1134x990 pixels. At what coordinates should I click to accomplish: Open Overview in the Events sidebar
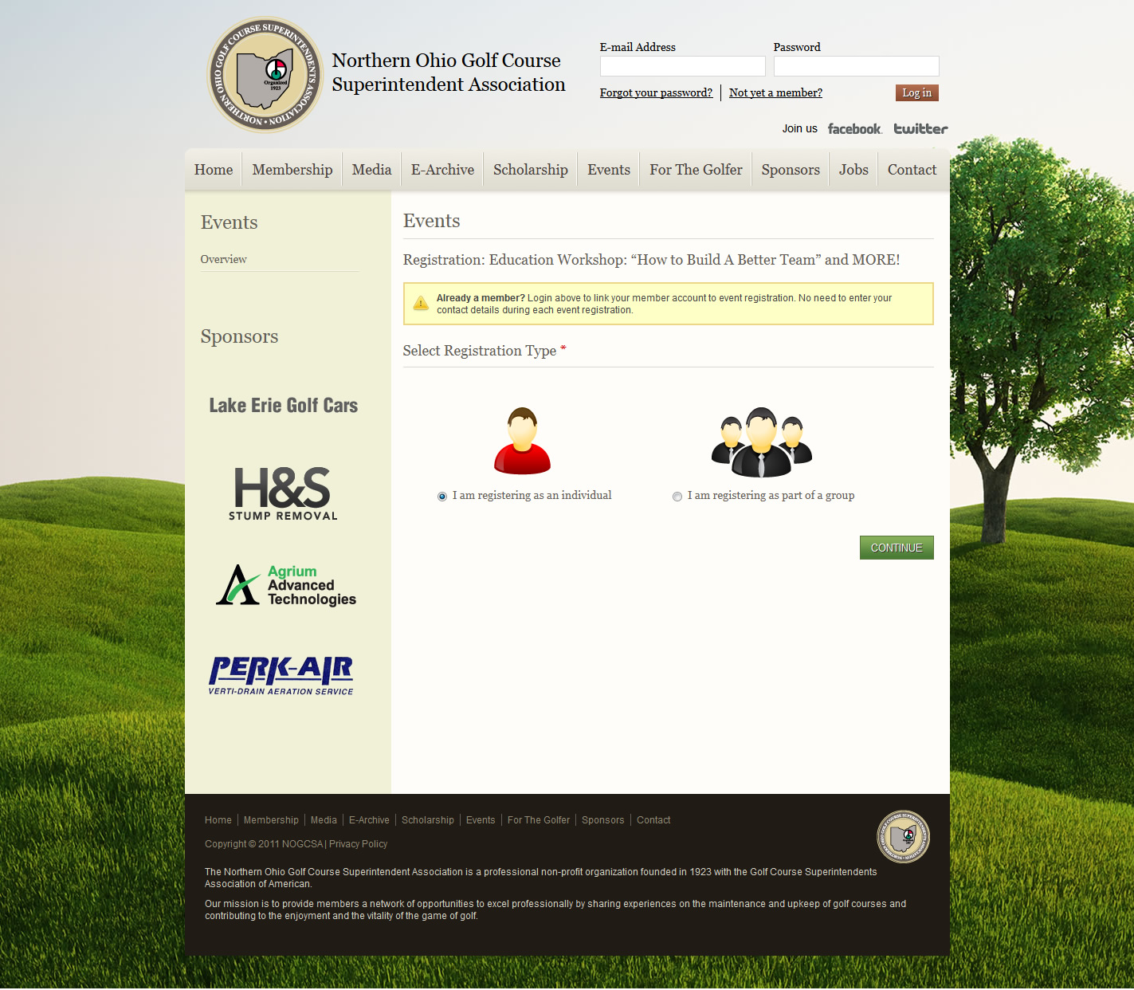(x=223, y=260)
